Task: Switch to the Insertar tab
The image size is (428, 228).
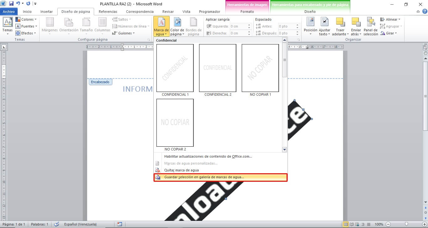Action: coord(47,12)
